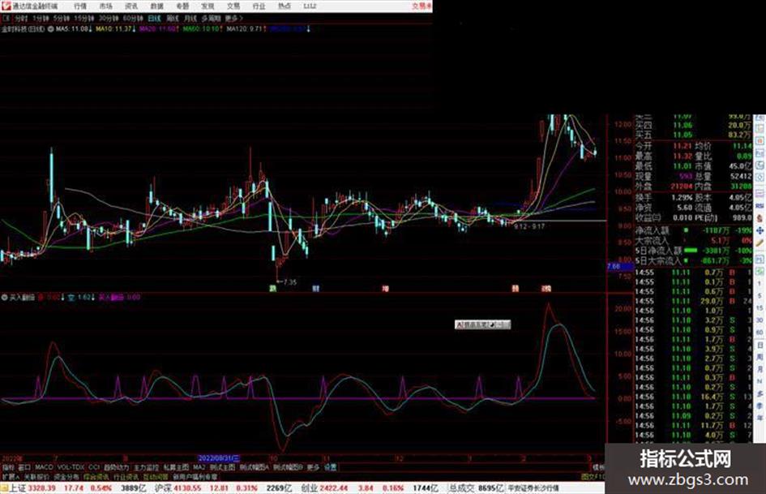Open the 交易 menu in the top bar

pos(233,6)
